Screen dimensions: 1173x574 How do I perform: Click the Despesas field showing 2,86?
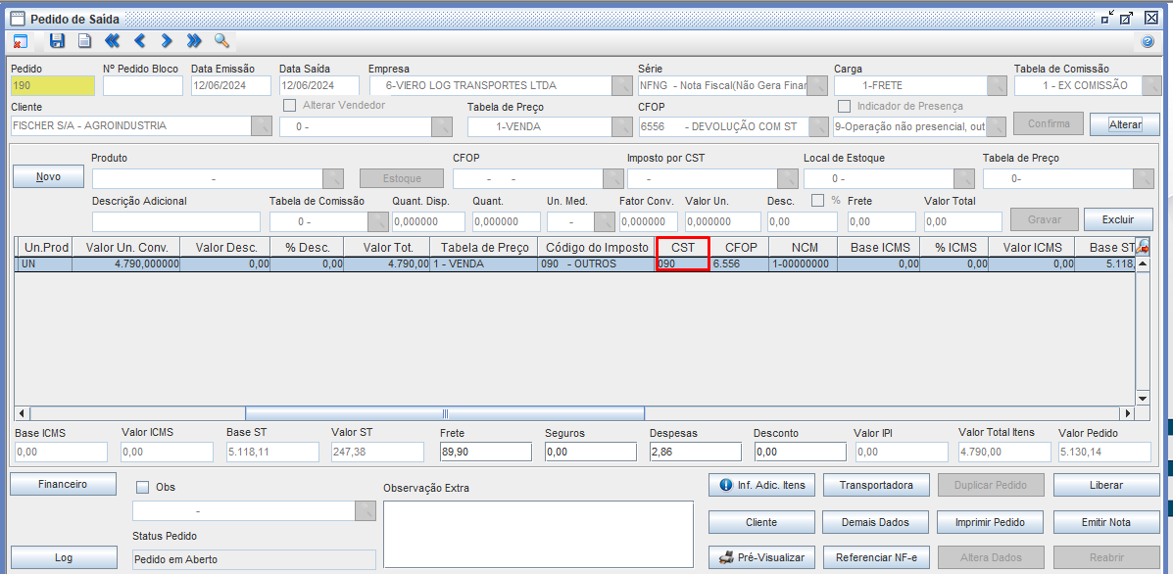pyautogui.click(x=695, y=452)
